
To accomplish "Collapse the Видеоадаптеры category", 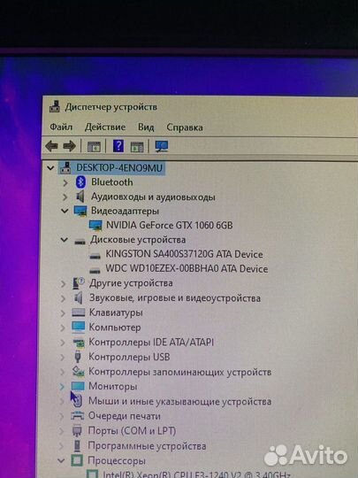I will tap(65, 211).
